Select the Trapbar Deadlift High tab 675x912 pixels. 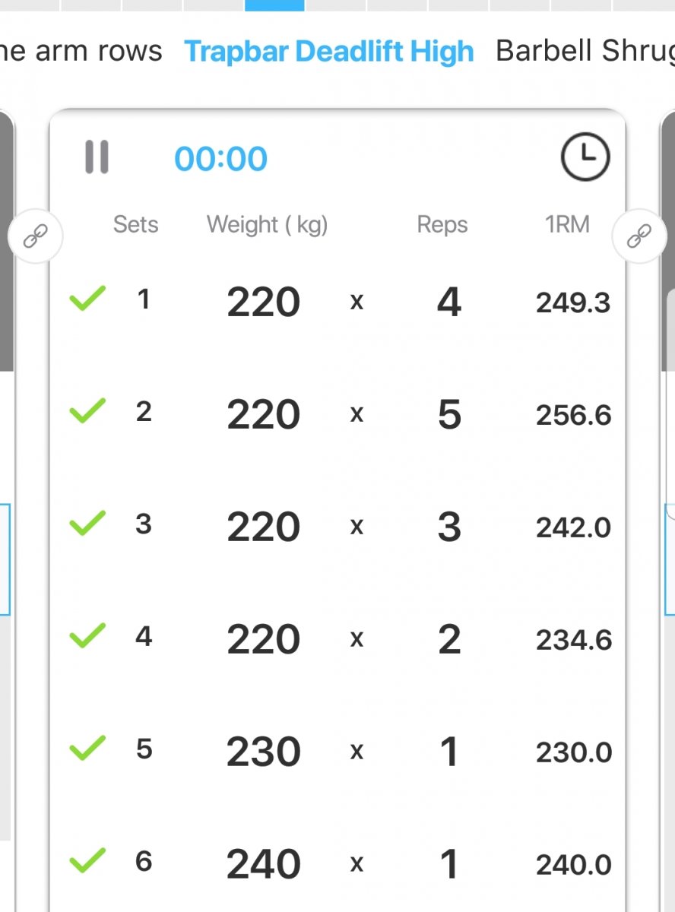[329, 52]
